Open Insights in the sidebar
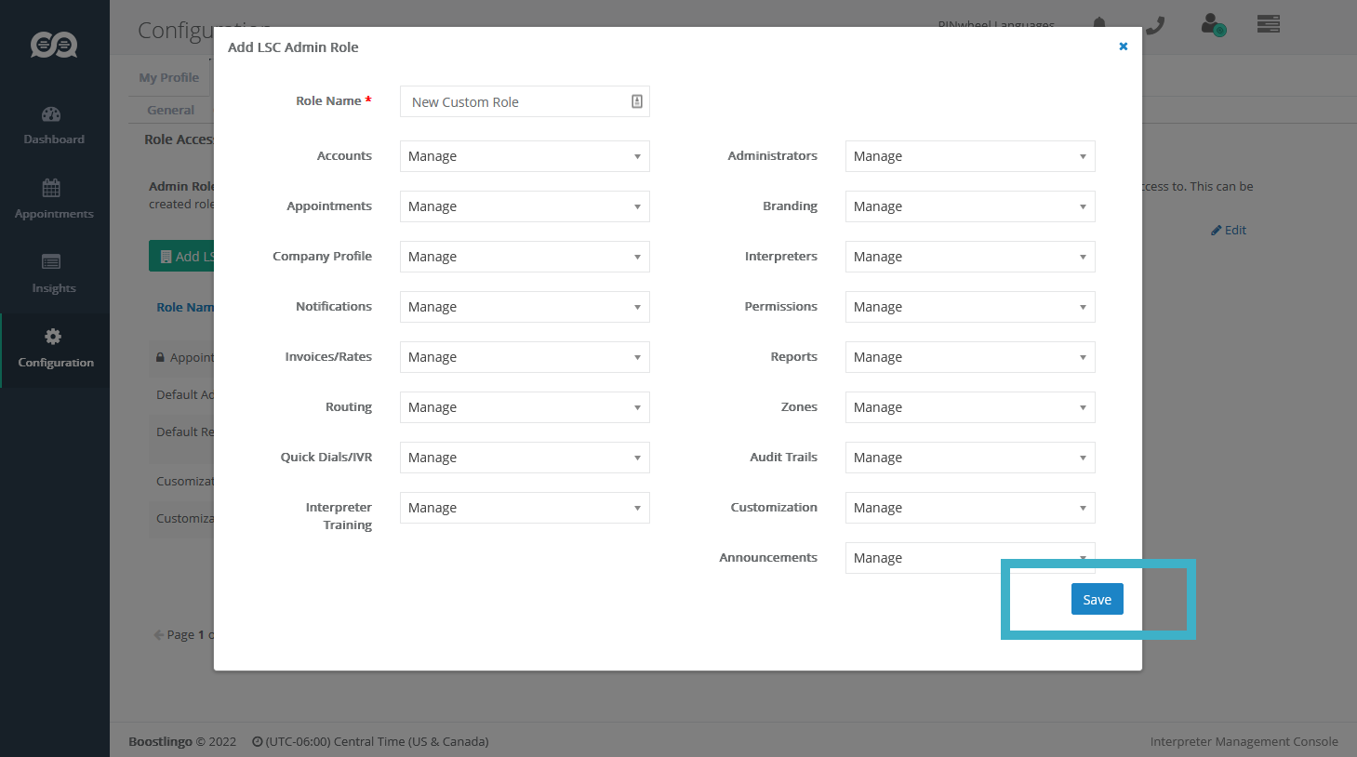 53,273
